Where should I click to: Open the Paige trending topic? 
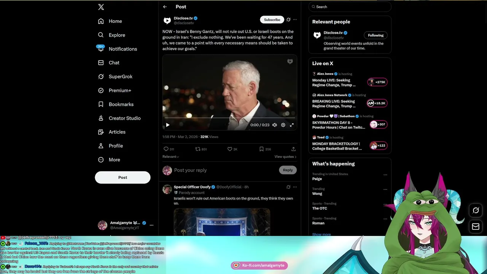click(317, 179)
